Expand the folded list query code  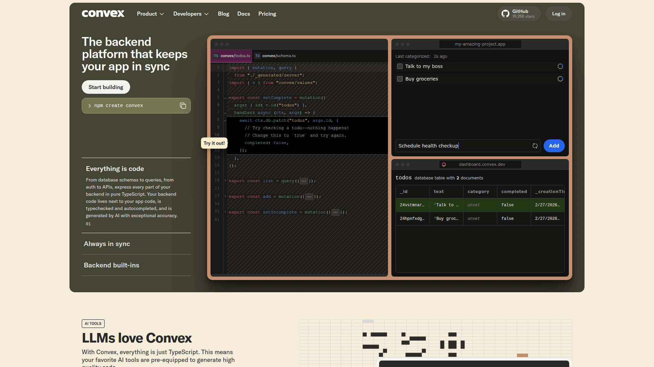[304, 181]
